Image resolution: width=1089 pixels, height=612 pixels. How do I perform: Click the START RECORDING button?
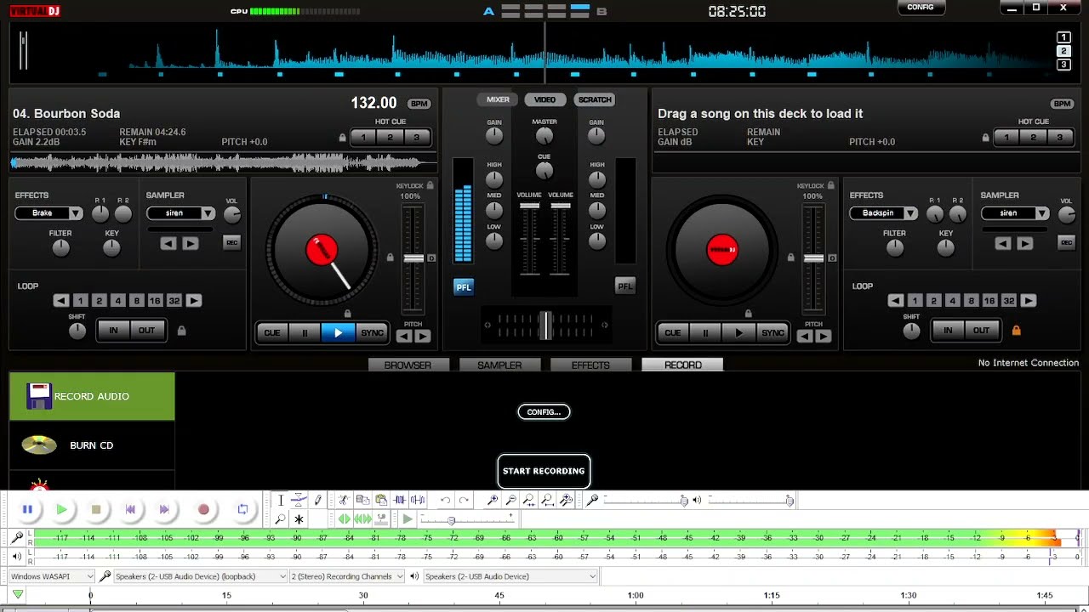click(x=544, y=471)
